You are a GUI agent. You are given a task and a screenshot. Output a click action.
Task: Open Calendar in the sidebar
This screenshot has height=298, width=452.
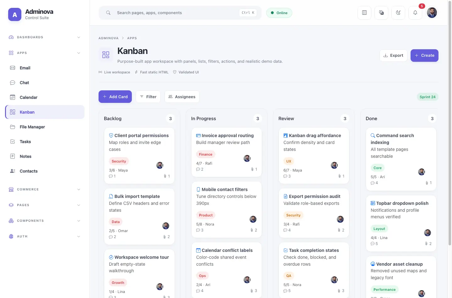pyautogui.click(x=45, y=97)
